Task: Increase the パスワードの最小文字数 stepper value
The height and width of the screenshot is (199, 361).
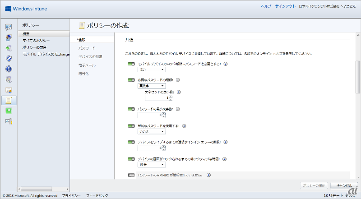Action: click(171, 114)
